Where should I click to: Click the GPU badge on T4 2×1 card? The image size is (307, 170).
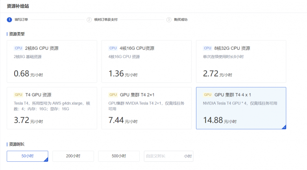click(113, 95)
